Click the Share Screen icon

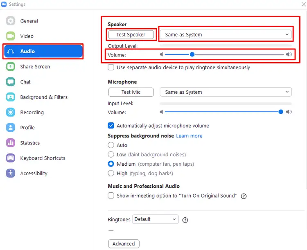pyautogui.click(x=10, y=67)
